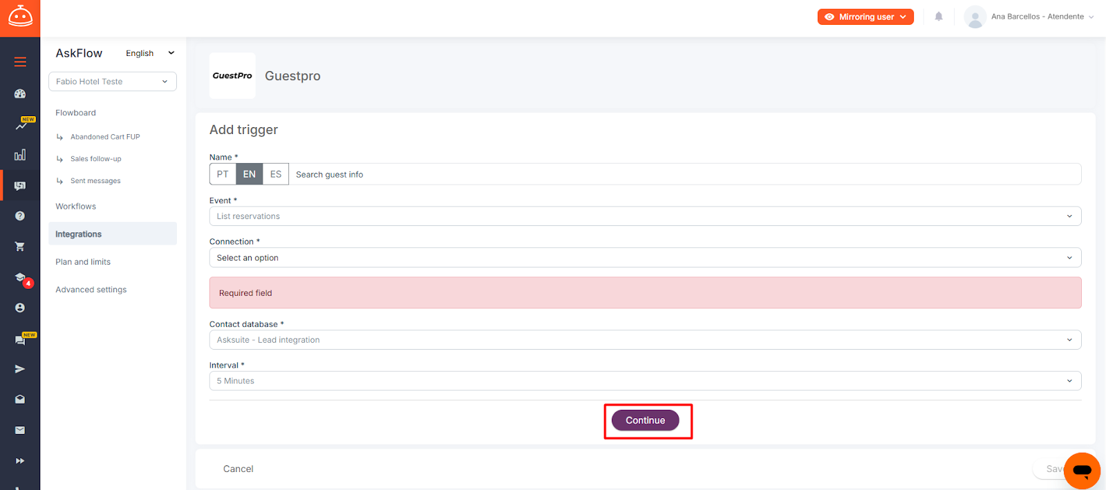
Task: Open the help question mark icon
Action: click(20, 216)
